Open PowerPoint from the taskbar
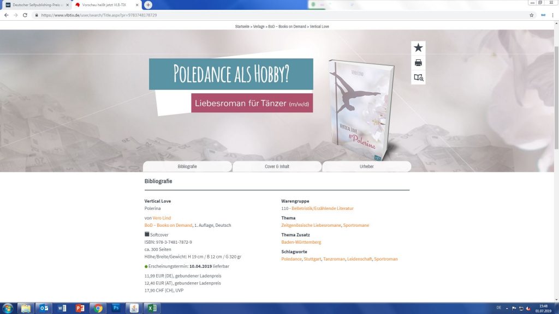This screenshot has height=314, width=559. click(80, 309)
